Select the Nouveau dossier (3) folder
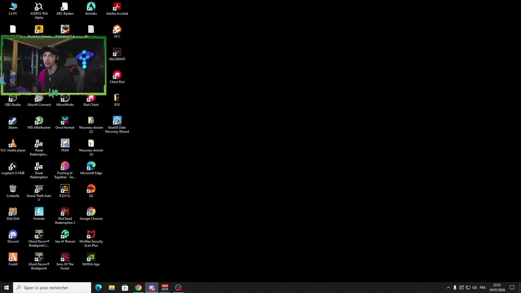Image resolution: width=521 pixels, height=293 pixels. point(91,148)
